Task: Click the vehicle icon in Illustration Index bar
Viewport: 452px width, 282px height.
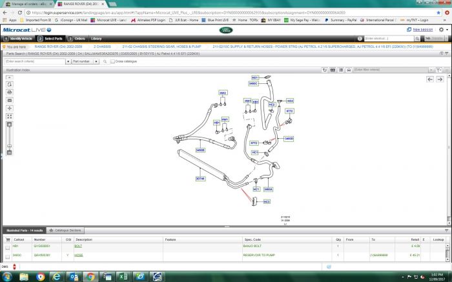Action: [x=349, y=70]
